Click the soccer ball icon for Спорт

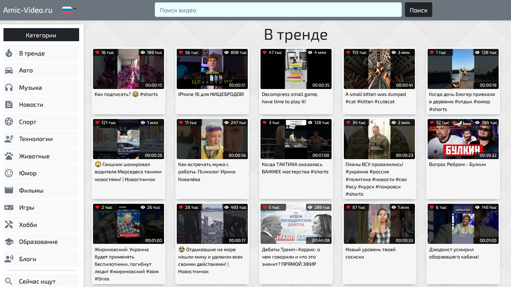point(9,122)
